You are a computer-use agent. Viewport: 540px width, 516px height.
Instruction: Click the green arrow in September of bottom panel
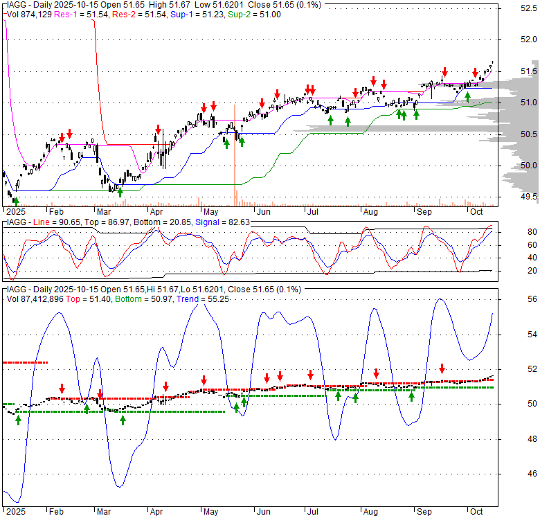point(411,397)
